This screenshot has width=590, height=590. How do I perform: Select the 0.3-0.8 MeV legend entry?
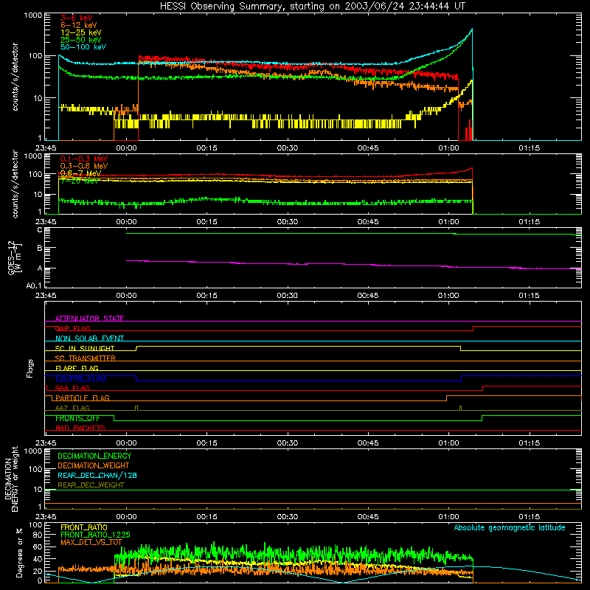coord(84,166)
